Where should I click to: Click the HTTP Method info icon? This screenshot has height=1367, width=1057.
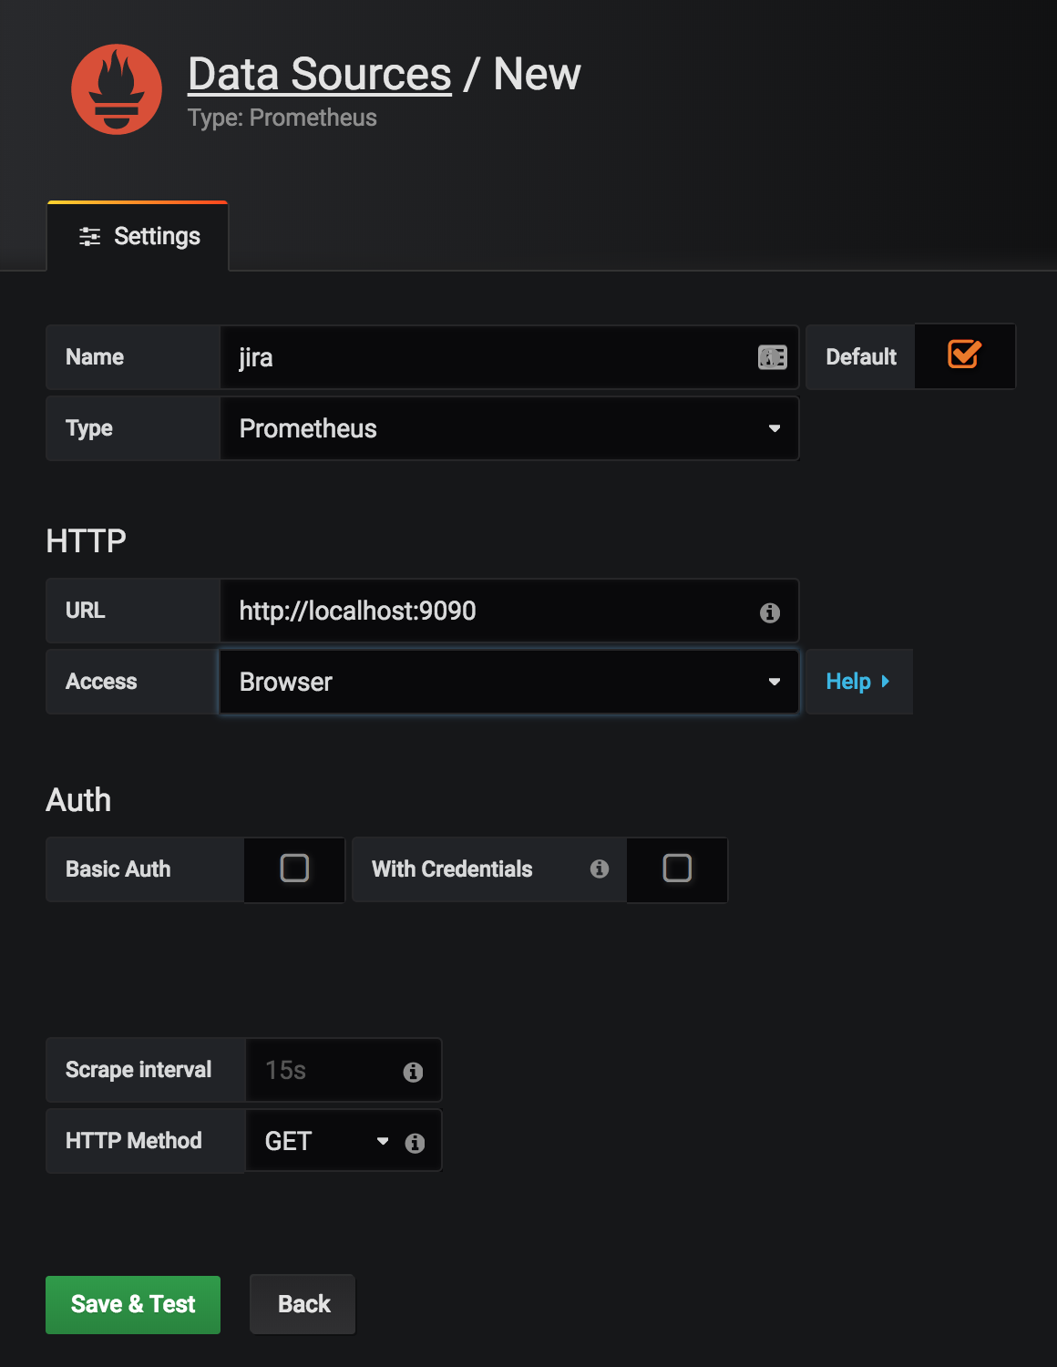(415, 1143)
